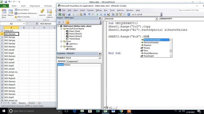Click Type a question for help box
Image resolution: width=204 pixels, height=114 pixels.
[x=190, y=10]
